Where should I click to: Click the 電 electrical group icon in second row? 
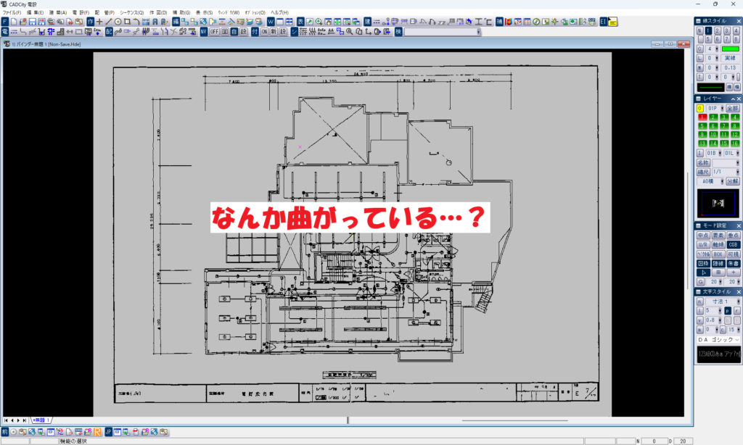pos(5,32)
